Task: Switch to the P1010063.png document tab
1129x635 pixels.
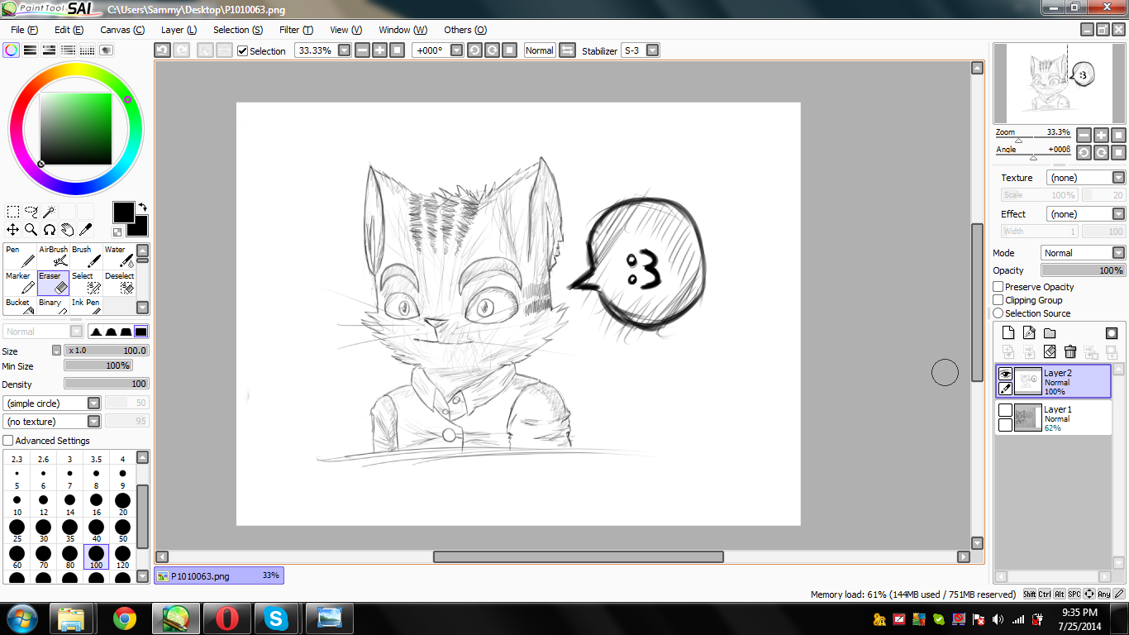Action: click(x=219, y=575)
